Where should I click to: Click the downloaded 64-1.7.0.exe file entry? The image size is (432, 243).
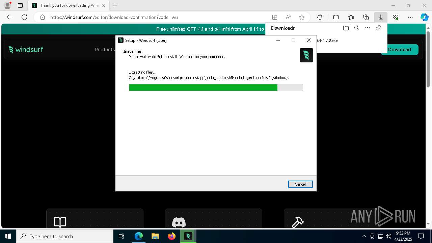pos(327,40)
